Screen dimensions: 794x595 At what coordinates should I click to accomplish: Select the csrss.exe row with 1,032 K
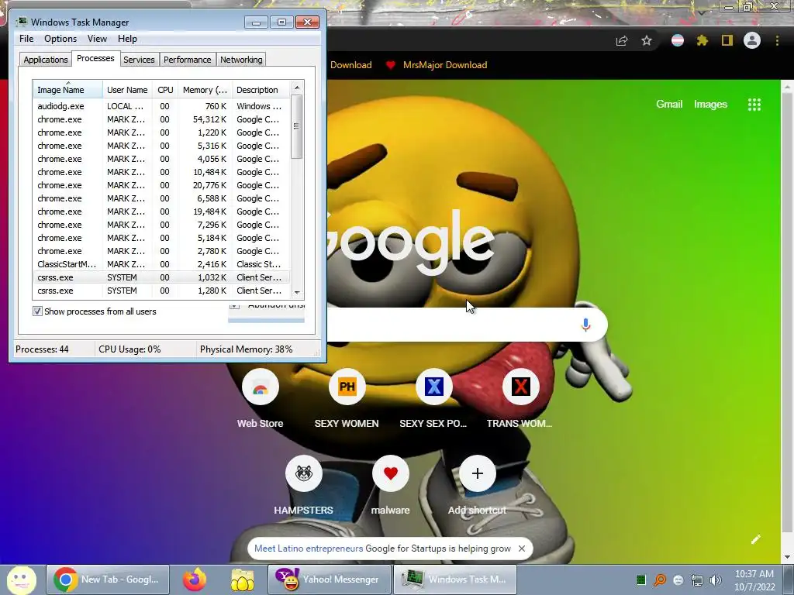162,277
